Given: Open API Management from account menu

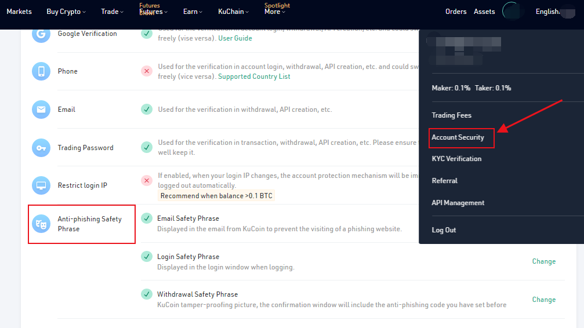Looking at the screenshot, I should [458, 203].
